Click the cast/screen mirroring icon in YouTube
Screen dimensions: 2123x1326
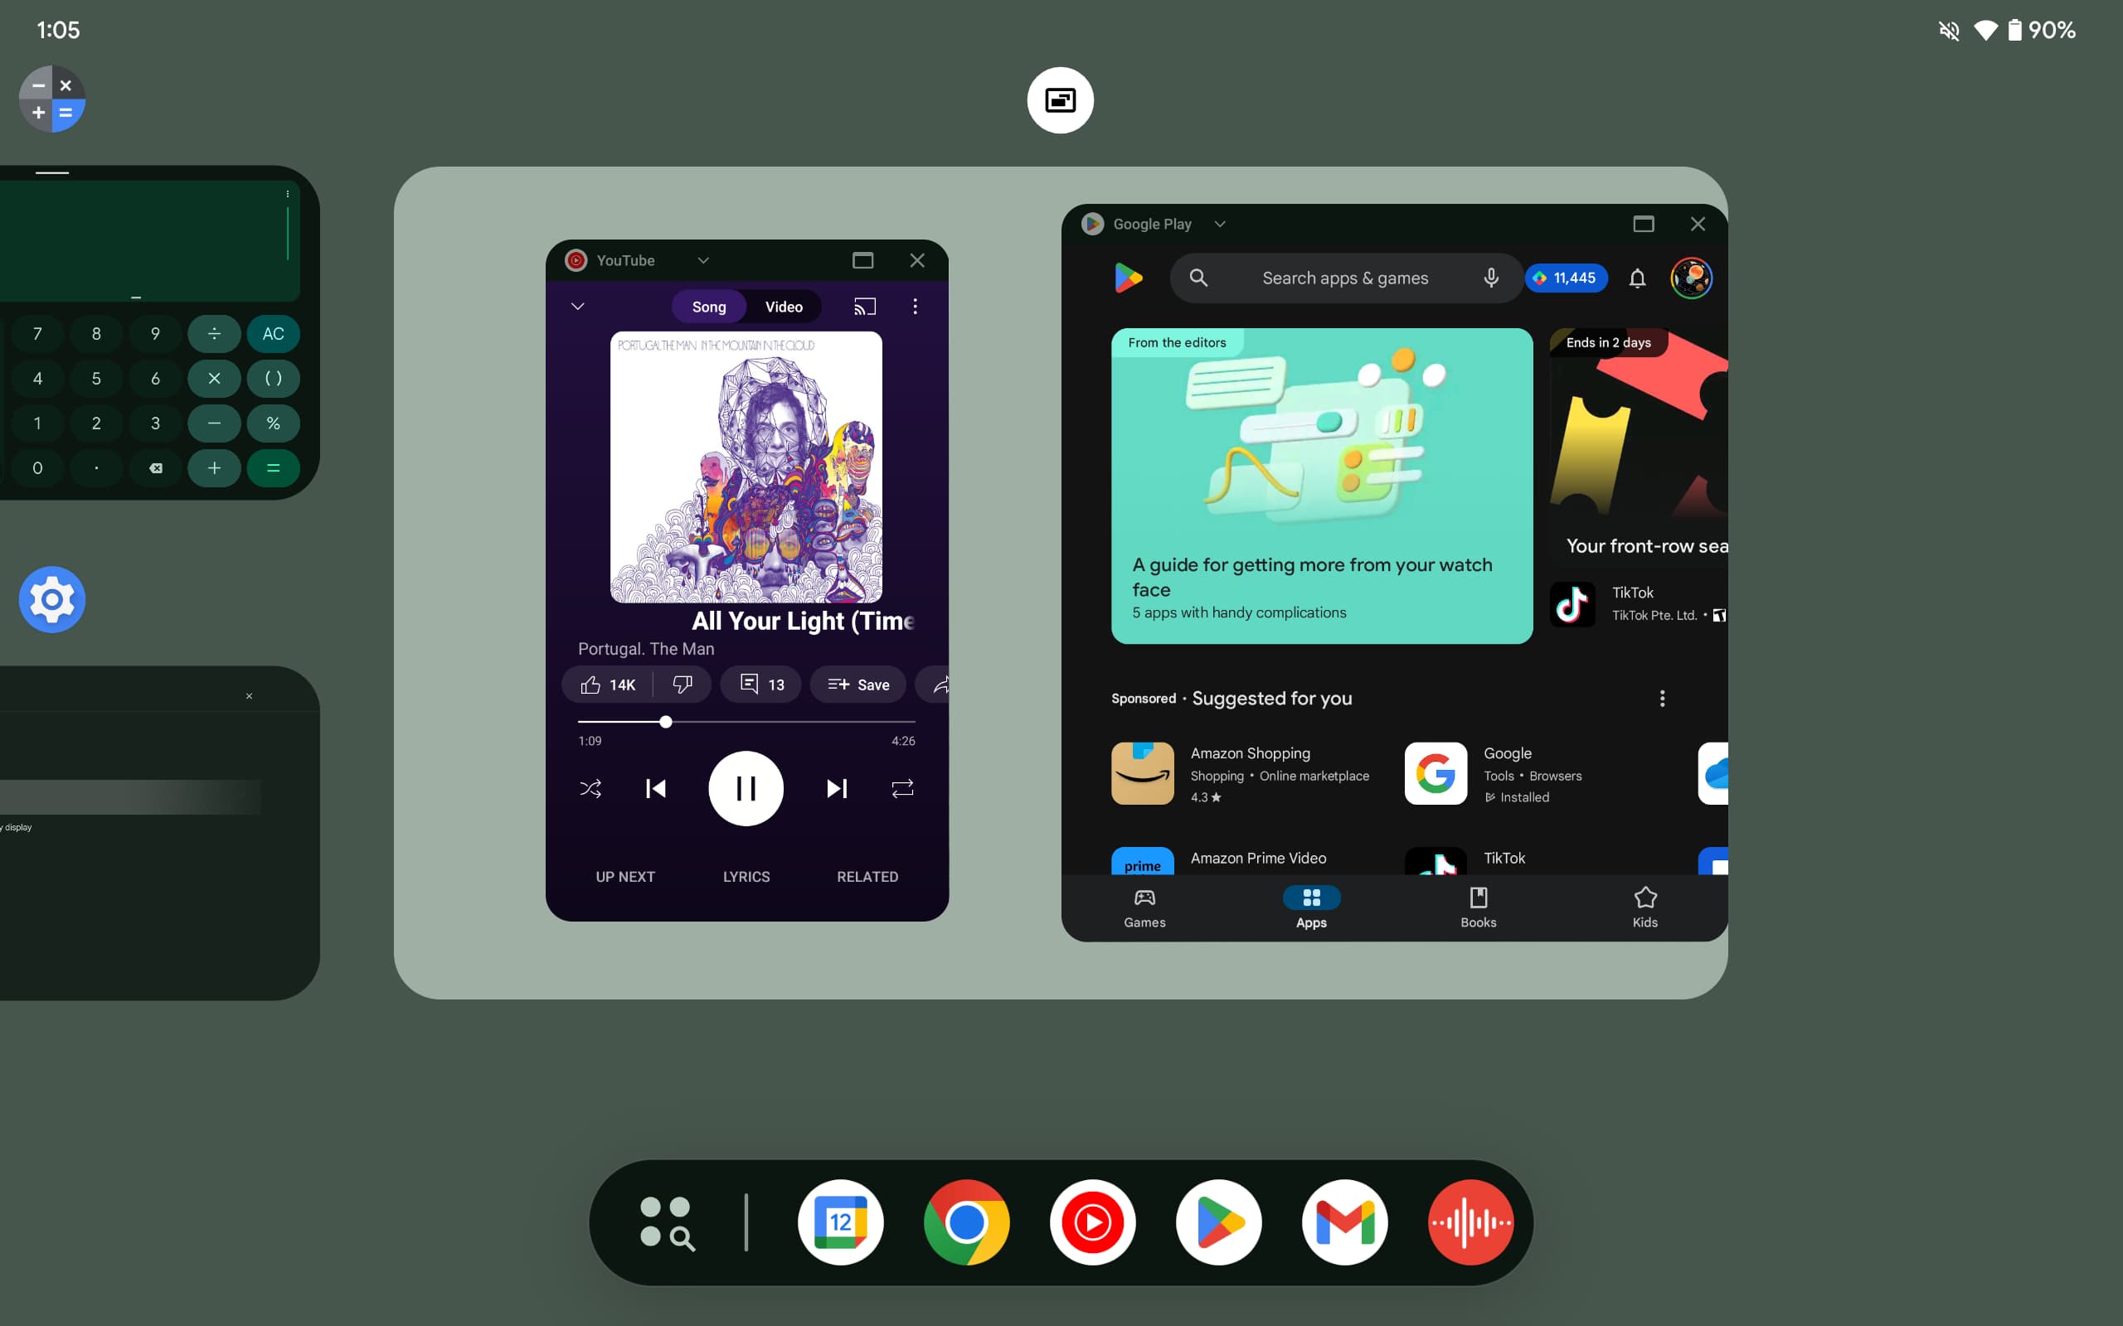862,306
